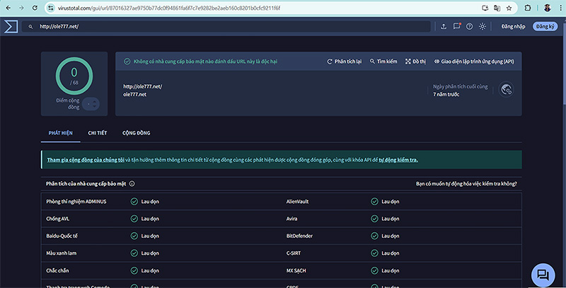Click the globe link icon next to last analysis date
The width and height of the screenshot is (566, 288).
pos(506,89)
